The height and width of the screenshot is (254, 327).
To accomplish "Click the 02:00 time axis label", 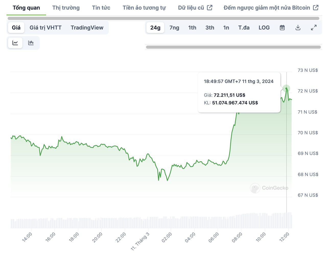I will pos(167,237).
